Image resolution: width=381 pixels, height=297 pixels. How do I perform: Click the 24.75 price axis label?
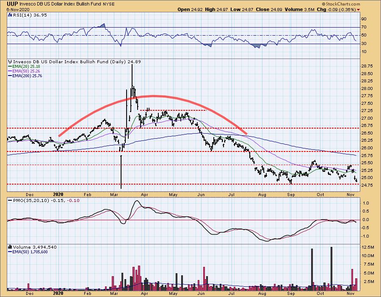[x=367, y=185]
